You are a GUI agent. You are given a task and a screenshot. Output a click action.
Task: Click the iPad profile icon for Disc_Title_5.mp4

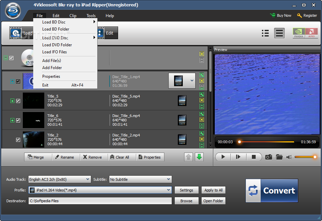point(182,101)
